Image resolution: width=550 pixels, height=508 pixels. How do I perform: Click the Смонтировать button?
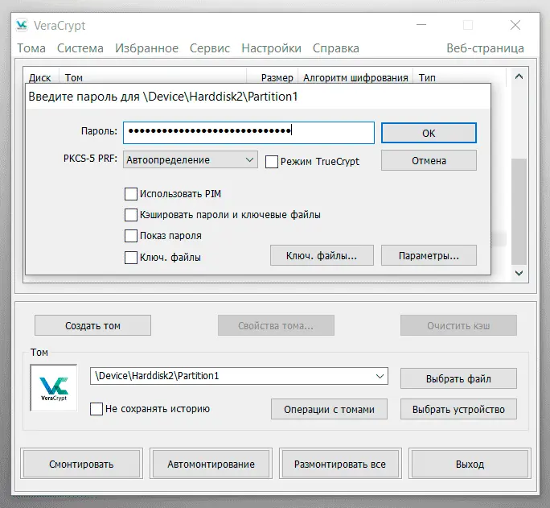[81, 464]
